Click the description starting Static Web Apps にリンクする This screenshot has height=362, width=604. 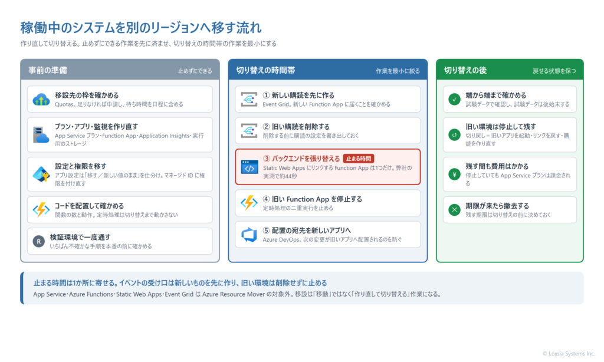[338, 172]
